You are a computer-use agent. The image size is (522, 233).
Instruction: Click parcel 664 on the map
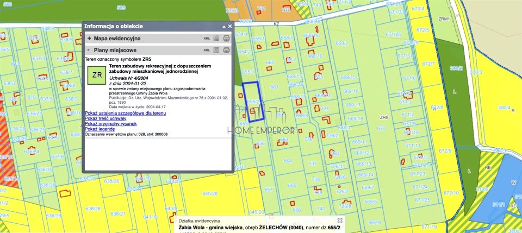click(287, 161)
